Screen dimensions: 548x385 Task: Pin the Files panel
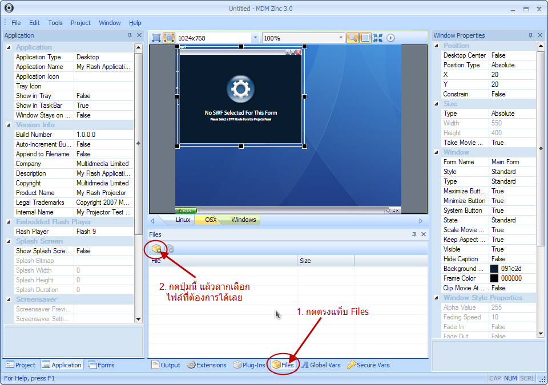coord(414,234)
